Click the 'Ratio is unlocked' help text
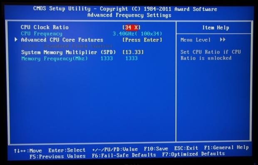Viewport: 258px width, 165px height. point(206,58)
